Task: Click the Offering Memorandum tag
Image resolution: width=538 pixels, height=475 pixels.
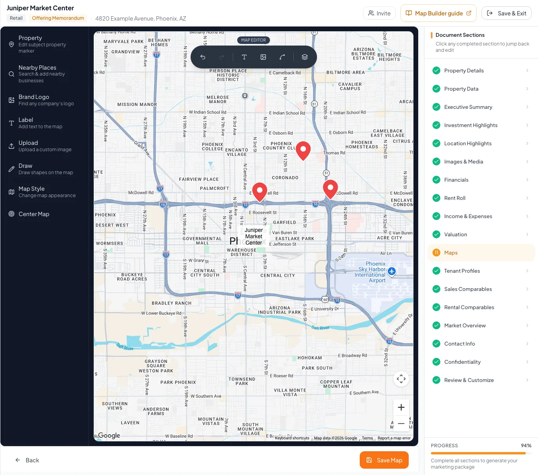Action: (58, 18)
